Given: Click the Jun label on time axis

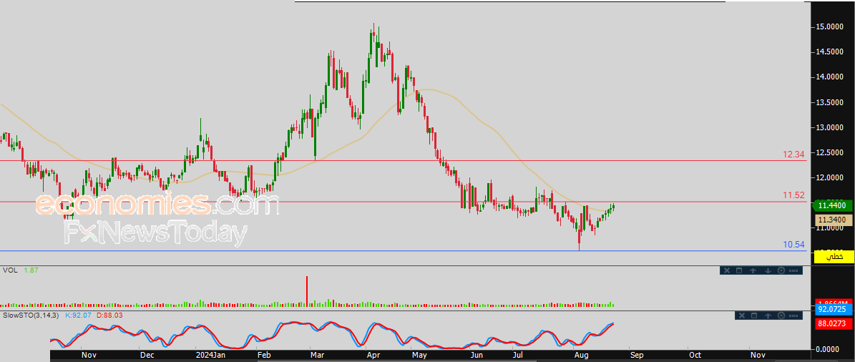Looking at the screenshot, I should (x=477, y=354).
